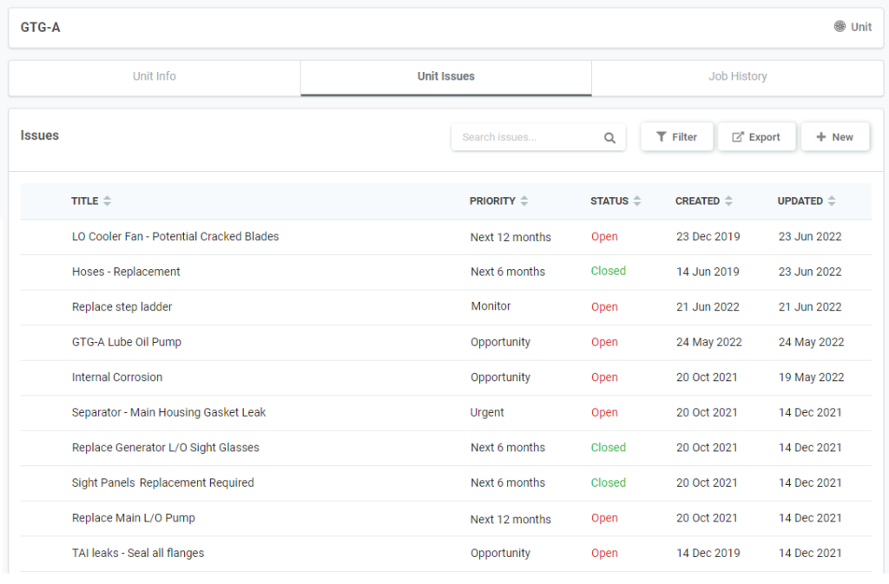Open GTG-A Lube Oil Pump issue

coord(127,342)
